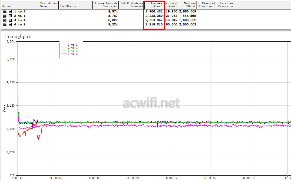This screenshot has height=181, width=291.
Task: Click the Timing Records Completed column header
Action: tap(105, 5)
